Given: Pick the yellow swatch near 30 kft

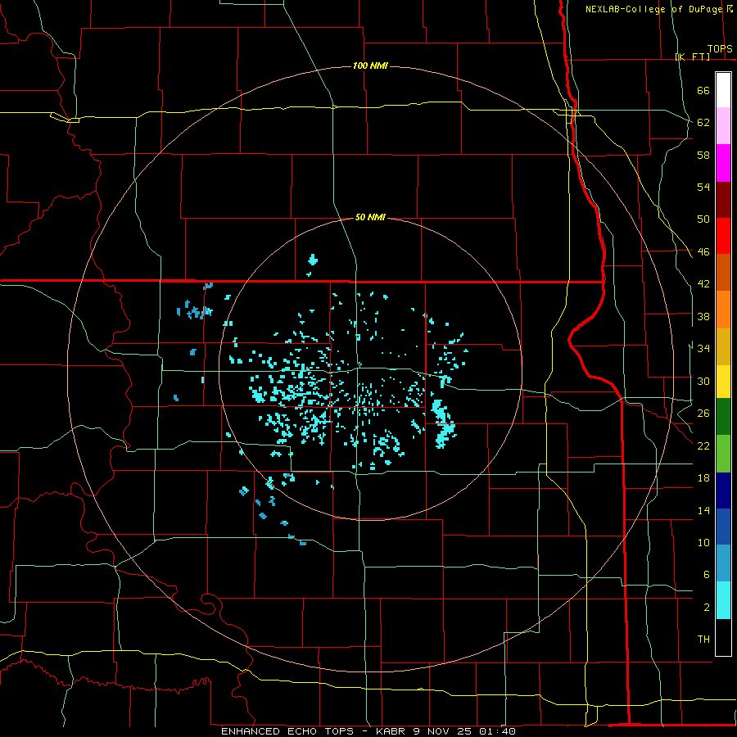Looking at the screenshot, I should 723,382.
